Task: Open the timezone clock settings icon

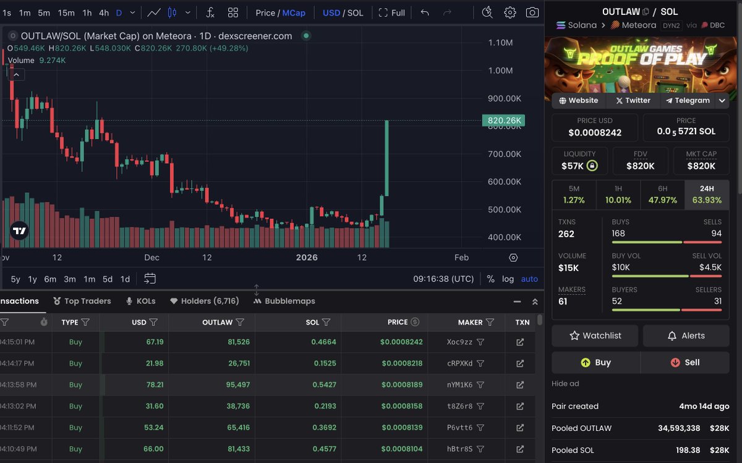Action: [x=487, y=12]
